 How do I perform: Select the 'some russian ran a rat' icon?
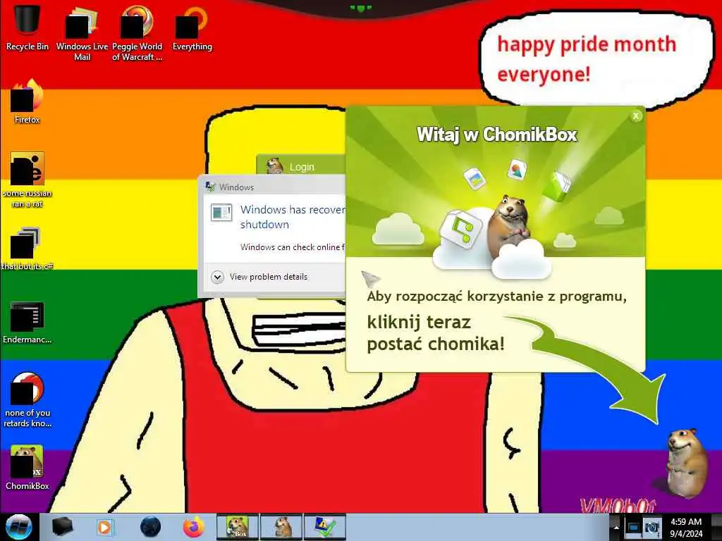click(x=27, y=180)
